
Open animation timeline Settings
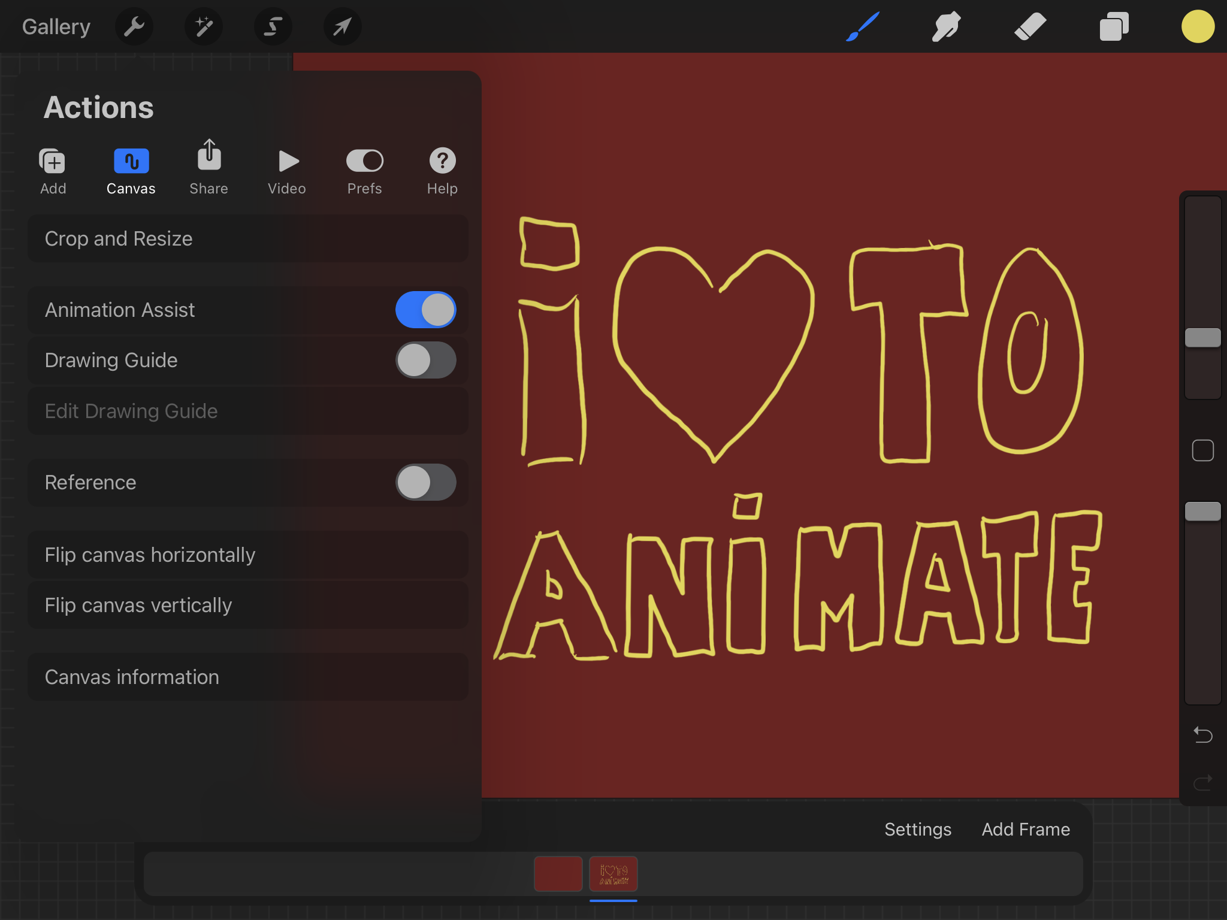[x=918, y=829]
